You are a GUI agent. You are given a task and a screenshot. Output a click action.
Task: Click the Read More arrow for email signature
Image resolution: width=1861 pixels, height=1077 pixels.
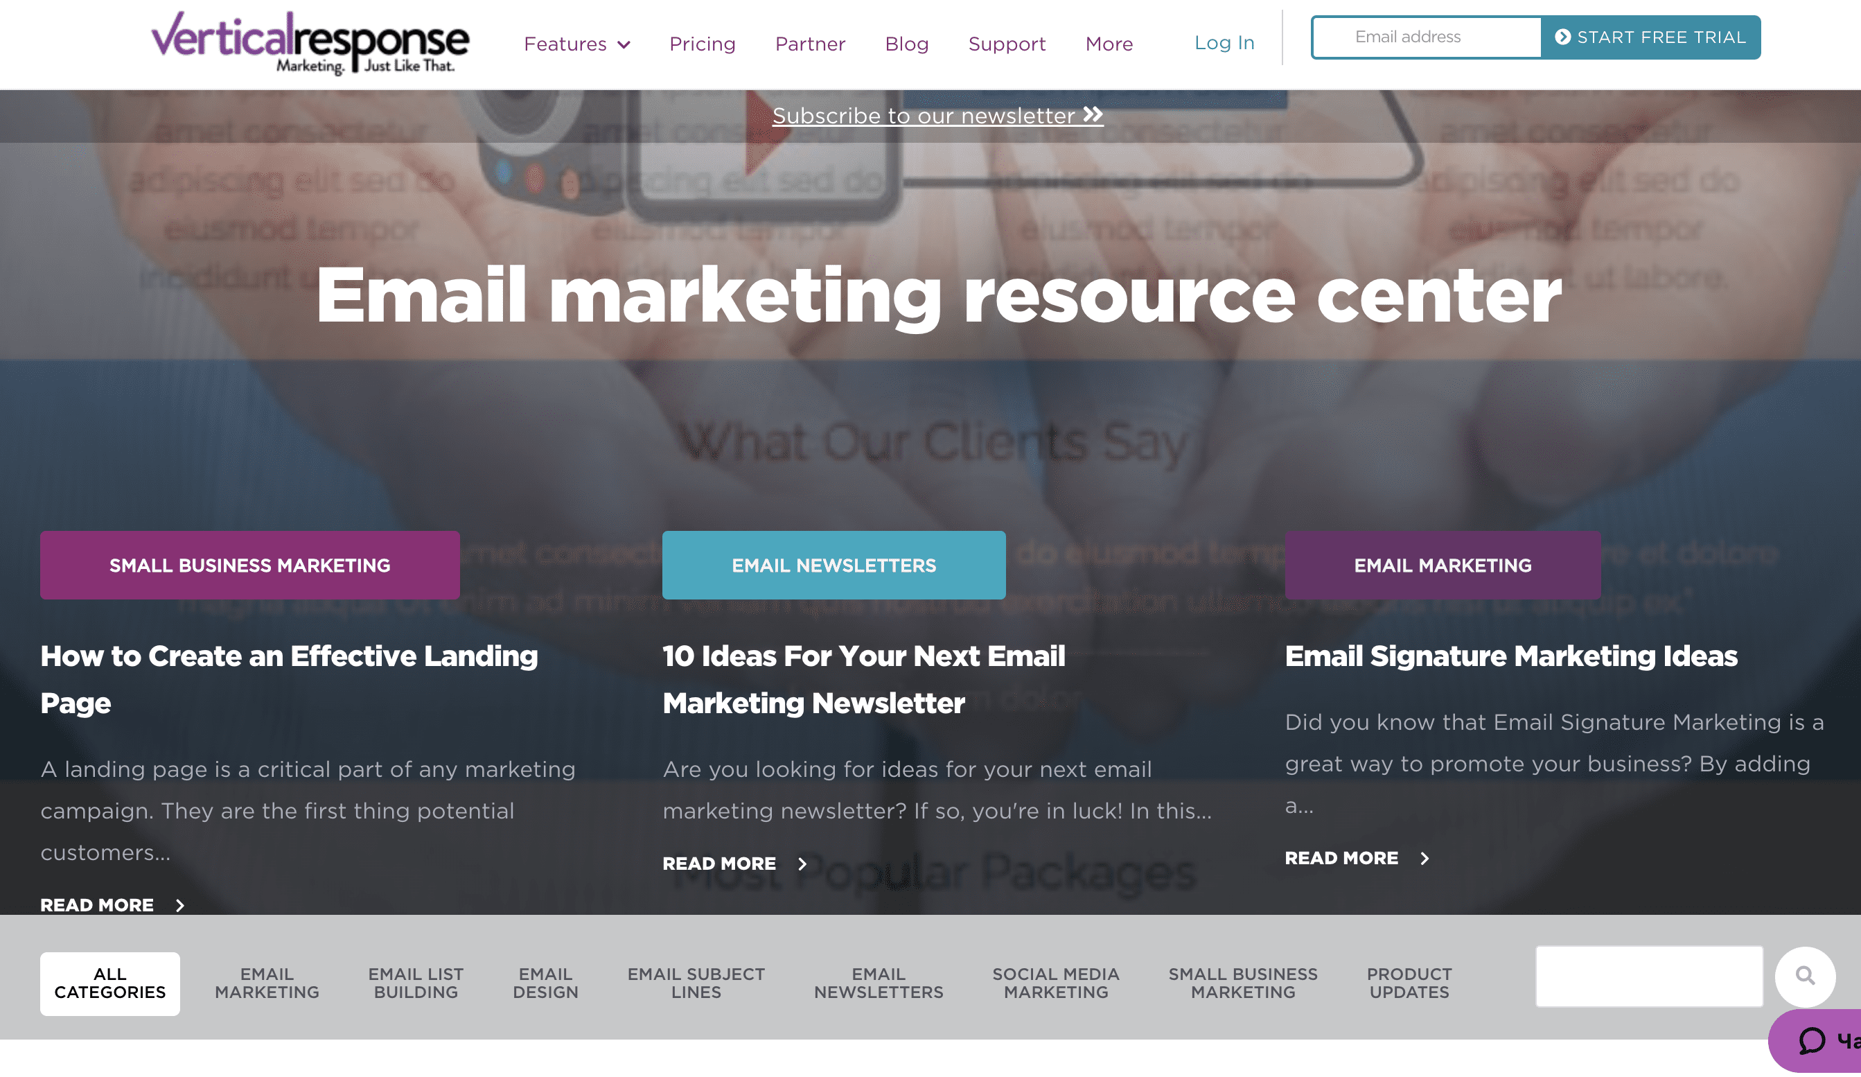1425,858
